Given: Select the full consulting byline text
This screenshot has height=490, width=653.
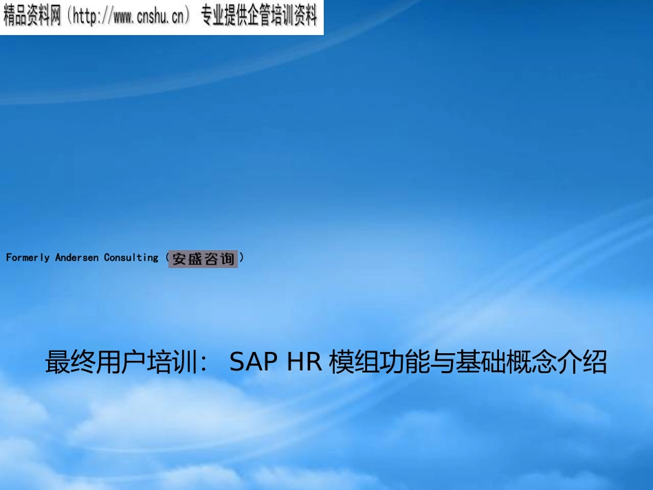Looking at the screenshot, I should [124, 258].
